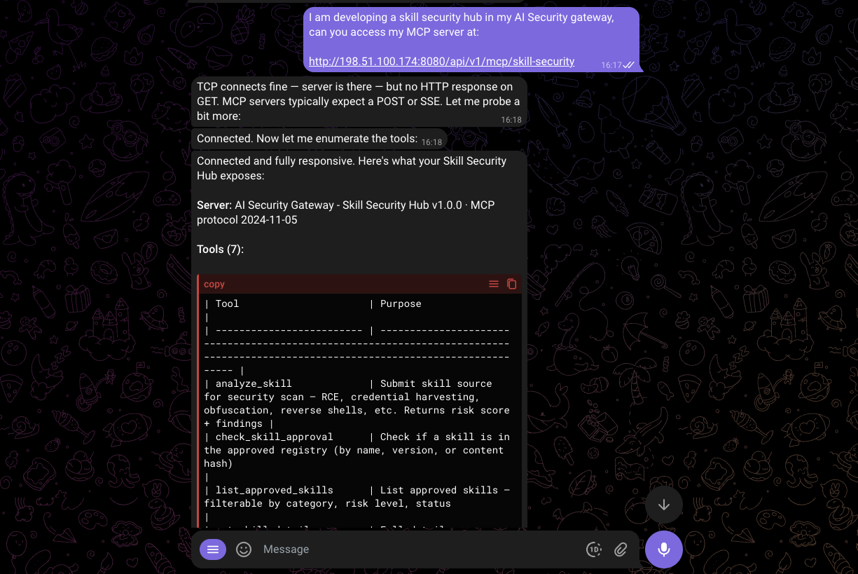The height and width of the screenshot is (574, 858).
Task: Open the bot commands menu button
Action: point(213,549)
